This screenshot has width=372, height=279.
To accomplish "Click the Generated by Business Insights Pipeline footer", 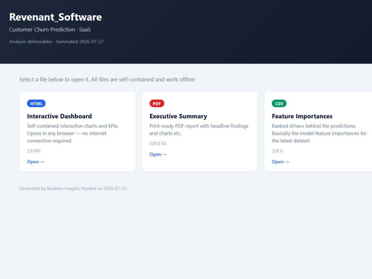I will click(73, 188).
